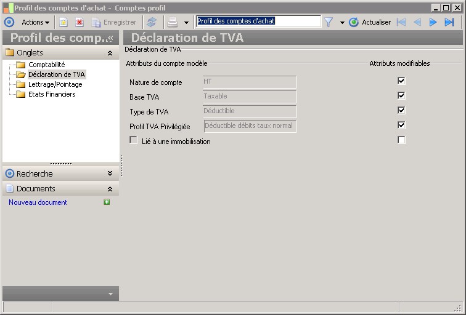
Task: Open the Etats Financiers tab folder
Action: click(x=52, y=94)
